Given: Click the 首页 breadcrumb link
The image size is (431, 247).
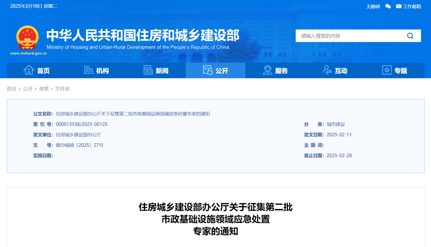Looking at the screenshot, I should 12,89.
